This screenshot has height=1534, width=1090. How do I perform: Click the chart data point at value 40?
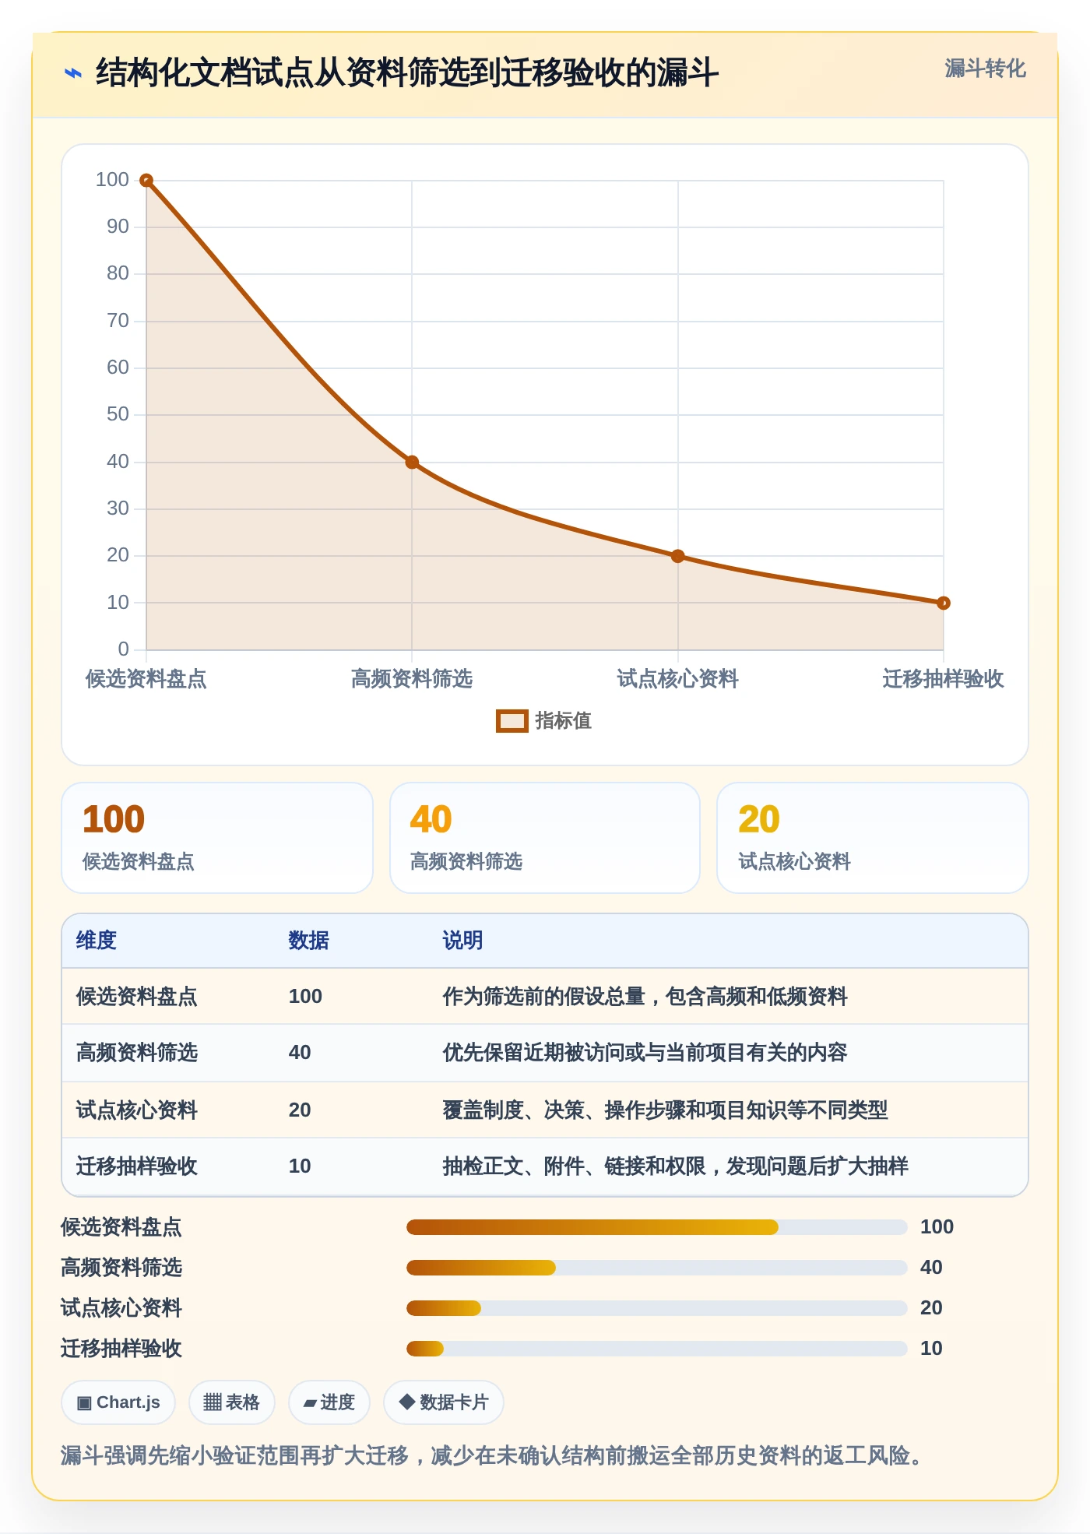tap(412, 463)
